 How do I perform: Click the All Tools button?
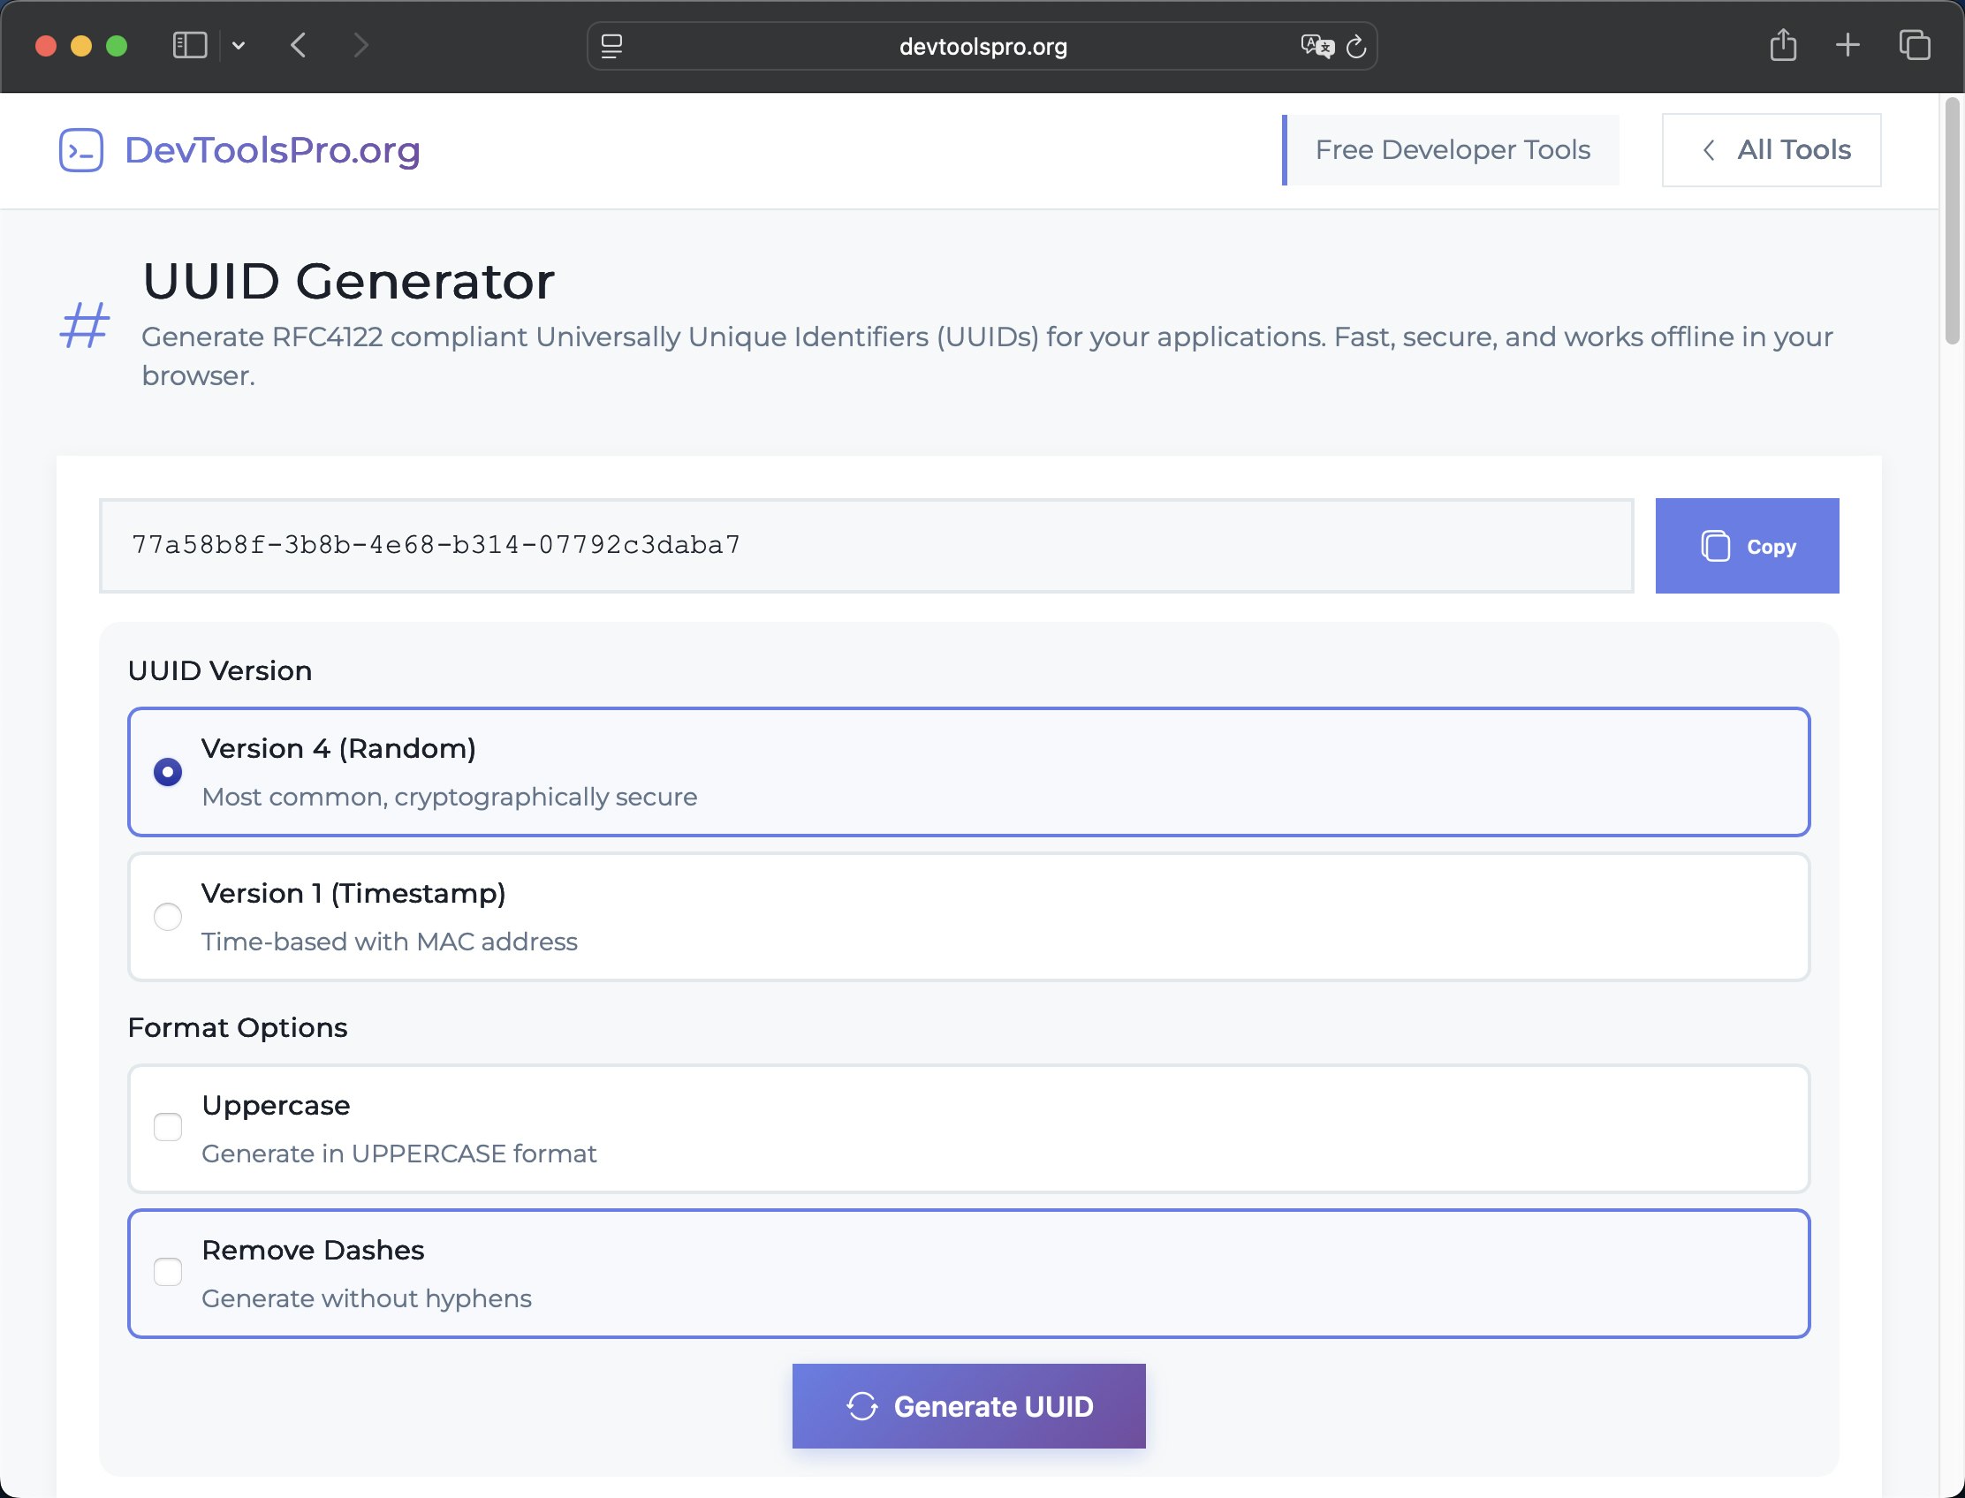click(x=1771, y=150)
